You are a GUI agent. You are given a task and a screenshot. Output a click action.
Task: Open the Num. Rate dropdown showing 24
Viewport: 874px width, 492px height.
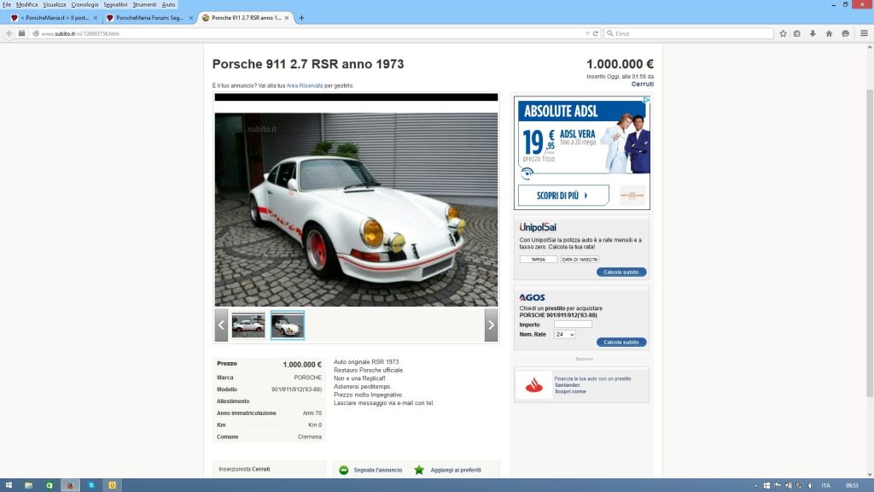pyautogui.click(x=565, y=334)
